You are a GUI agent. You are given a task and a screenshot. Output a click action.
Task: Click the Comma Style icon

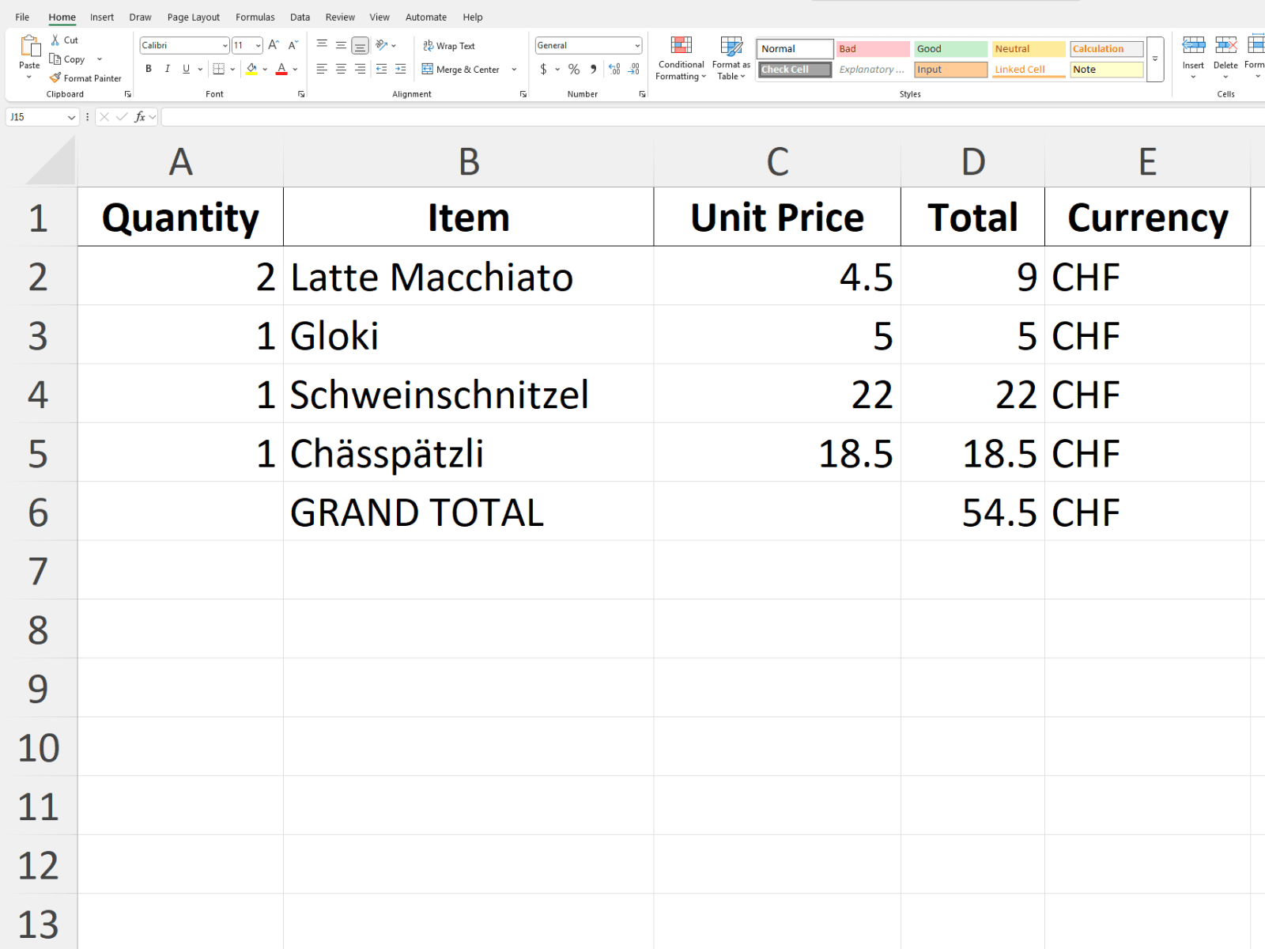point(593,70)
